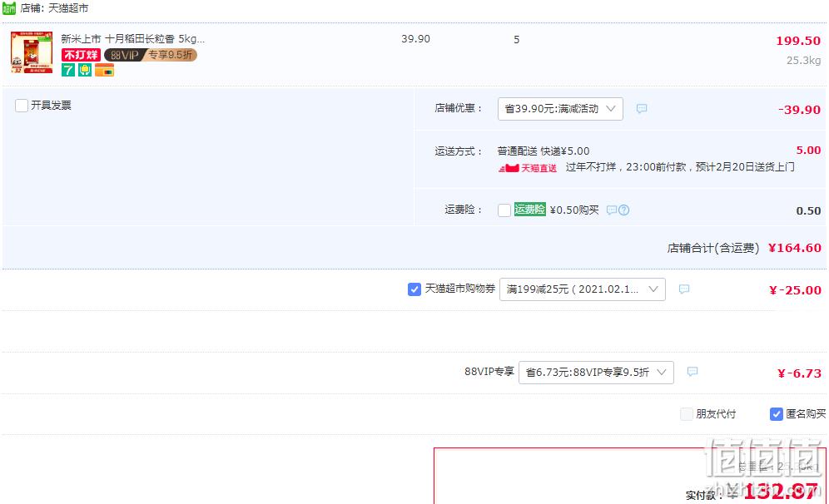829x504 pixels.
Task: Open the 店铺优惠 discount dropdown
Action: [x=560, y=109]
